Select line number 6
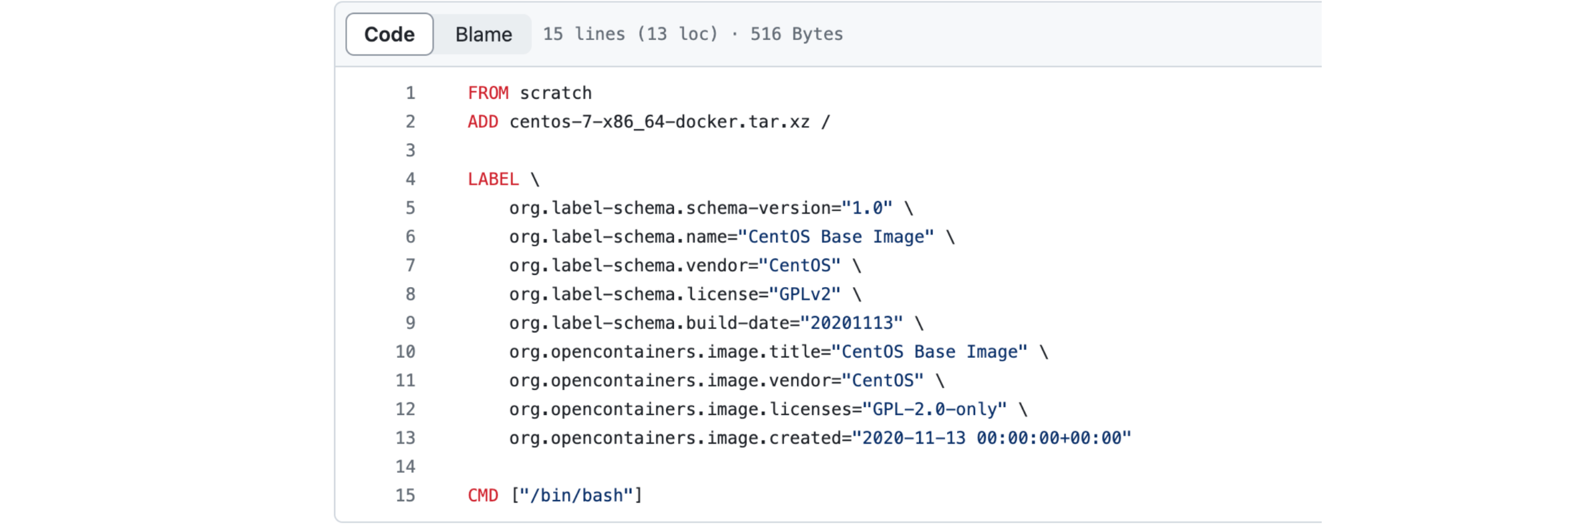Image resolution: width=1591 pixels, height=530 pixels. pos(410,236)
